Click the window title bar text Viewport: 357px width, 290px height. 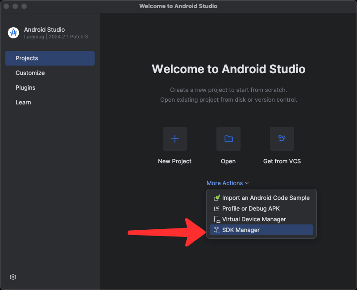point(178,6)
